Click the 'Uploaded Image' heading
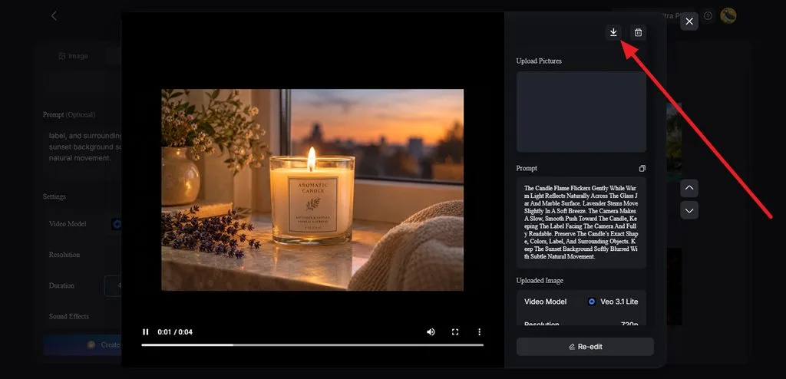 tap(540, 281)
